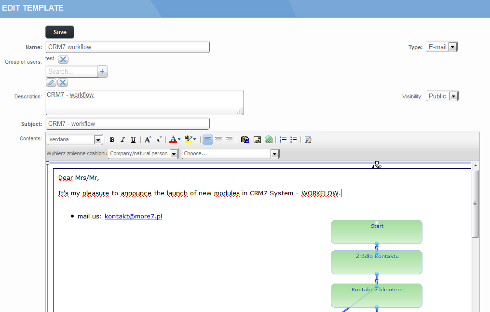Open the Company/natural person variable dropdown

pyautogui.click(x=143, y=154)
